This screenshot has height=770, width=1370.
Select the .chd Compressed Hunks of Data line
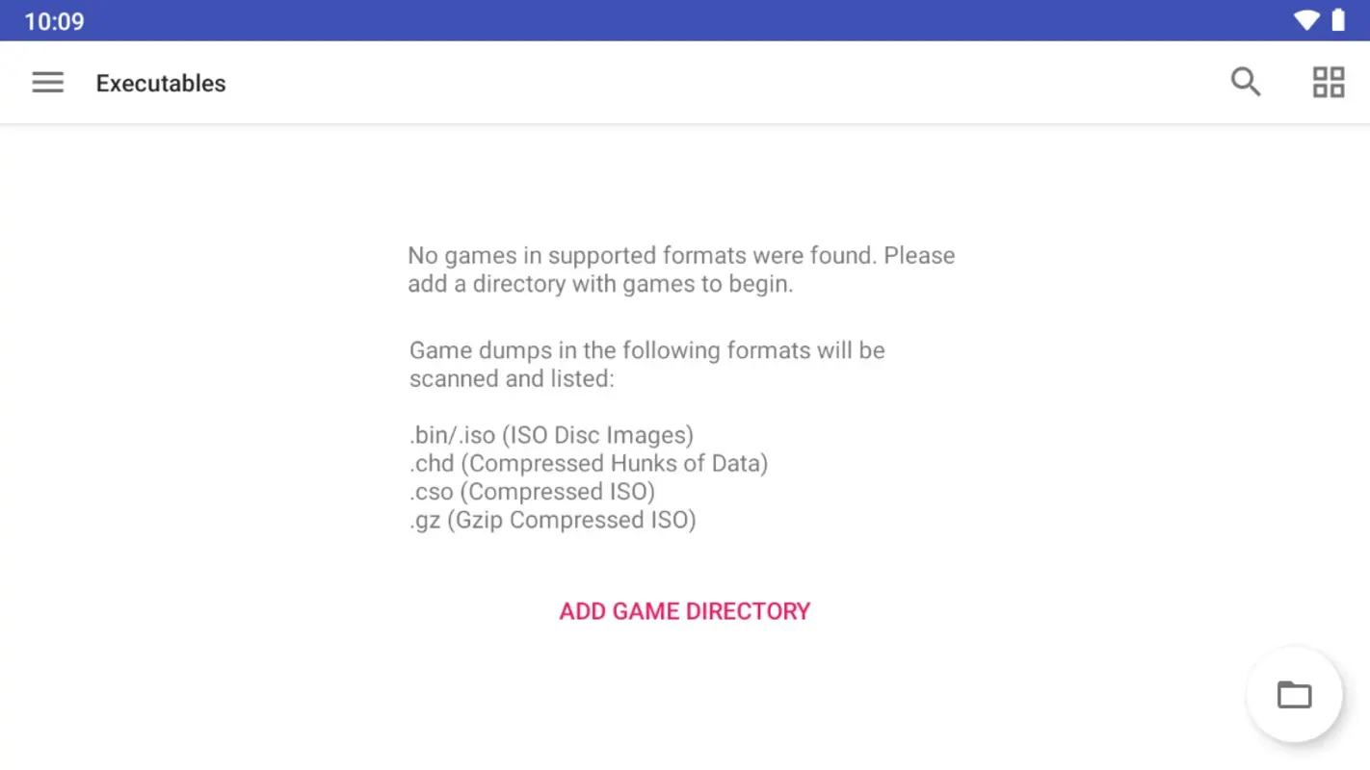click(x=588, y=463)
